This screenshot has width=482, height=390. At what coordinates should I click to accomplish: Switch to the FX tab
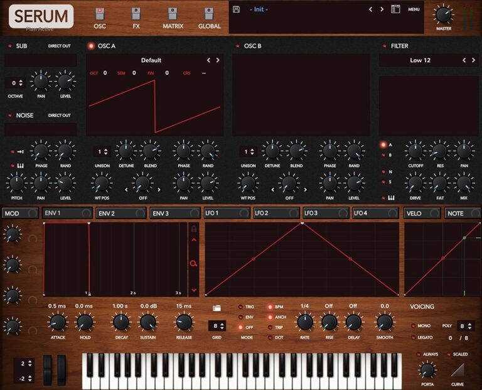pyautogui.click(x=136, y=18)
